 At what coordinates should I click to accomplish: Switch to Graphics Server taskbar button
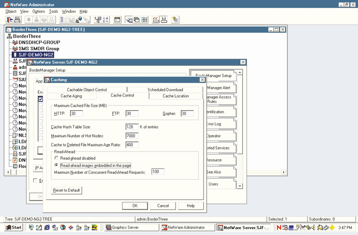pyautogui.click(x=132, y=227)
